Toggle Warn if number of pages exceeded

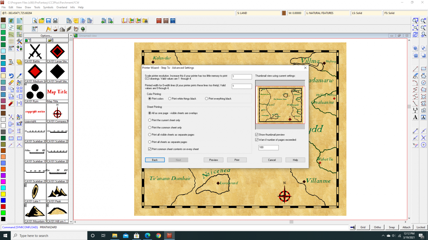click(276, 140)
